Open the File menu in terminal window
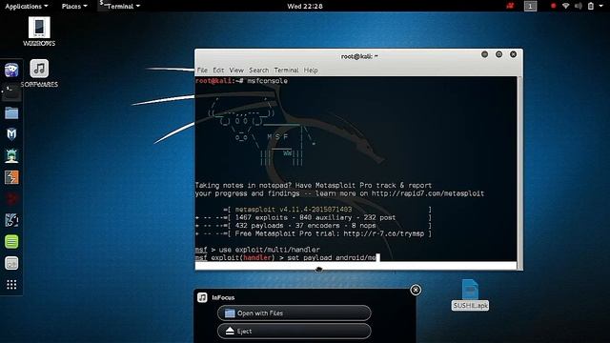 (202, 70)
